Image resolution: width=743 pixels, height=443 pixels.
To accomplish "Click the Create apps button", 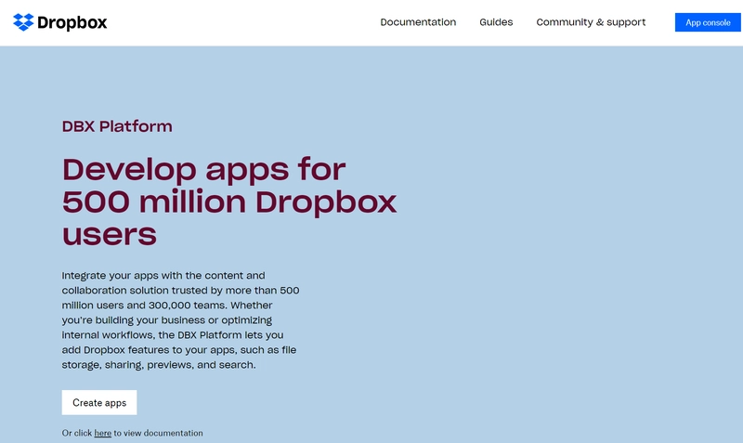I will point(99,402).
